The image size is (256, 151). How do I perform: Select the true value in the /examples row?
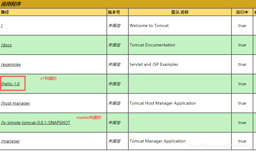[242, 65]
